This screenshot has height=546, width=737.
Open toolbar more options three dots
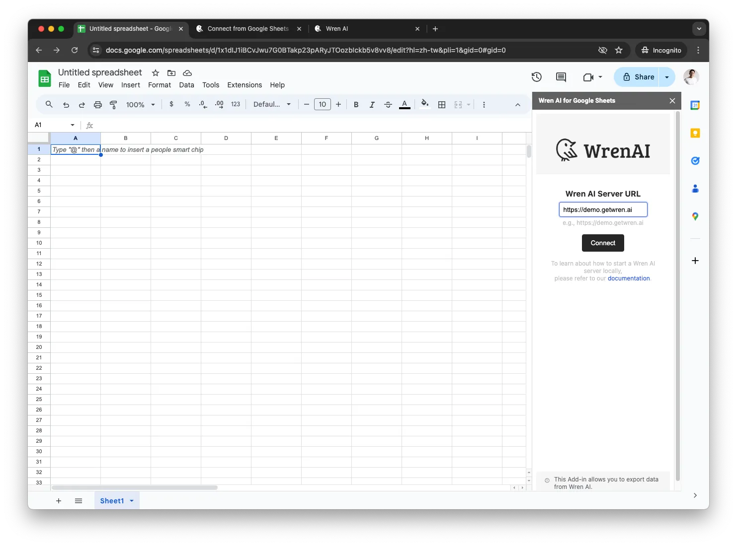click(x=484, y=105)
